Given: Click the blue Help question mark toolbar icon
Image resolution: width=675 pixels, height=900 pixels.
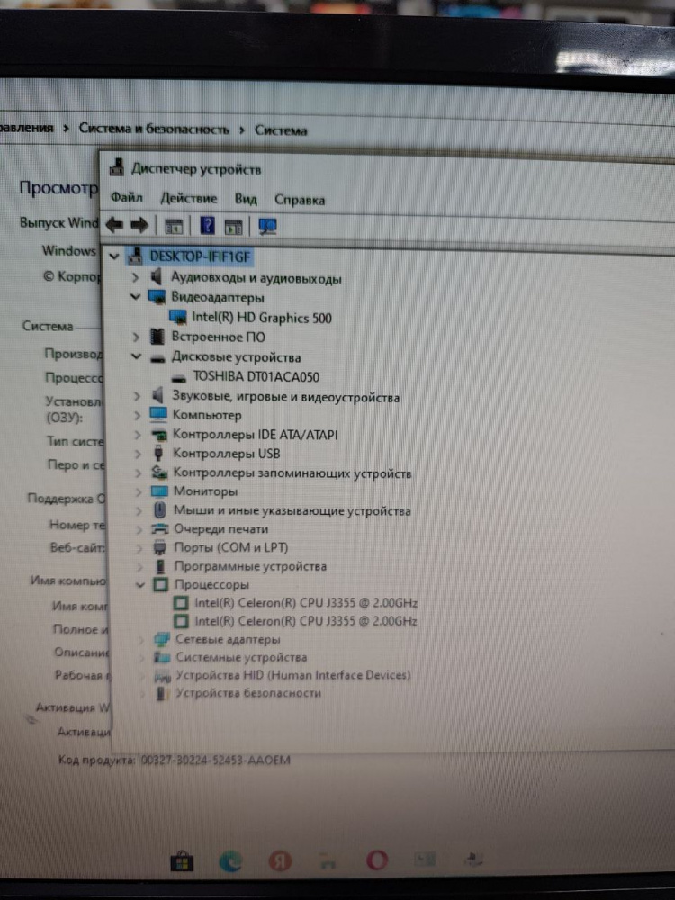Looking at the screenshot, I should (x=208, y=226).
